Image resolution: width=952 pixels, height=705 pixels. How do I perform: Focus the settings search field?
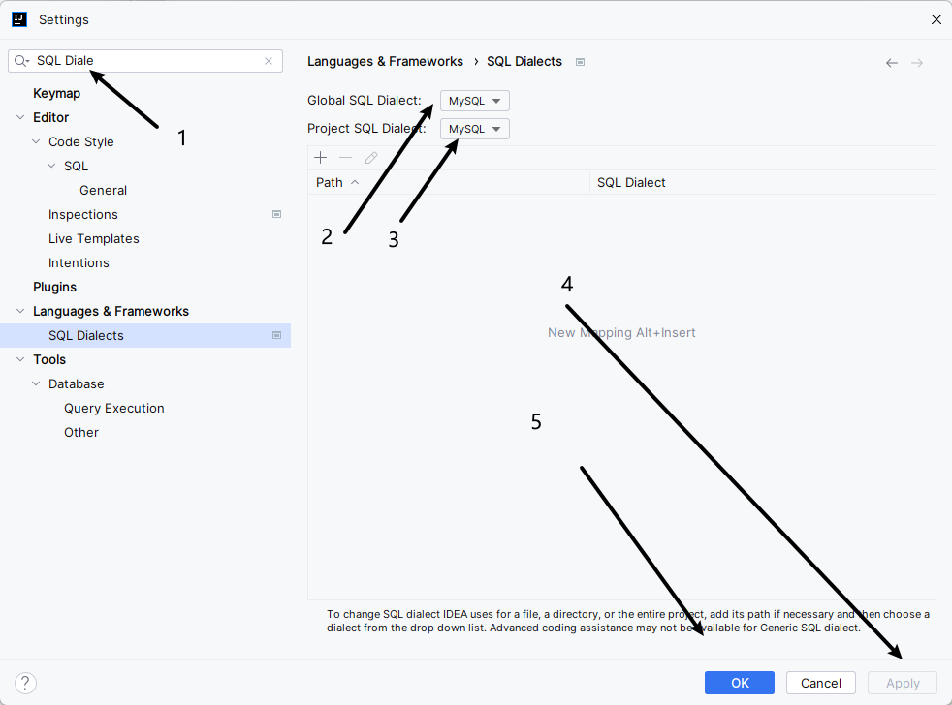(x=145, y=61)
